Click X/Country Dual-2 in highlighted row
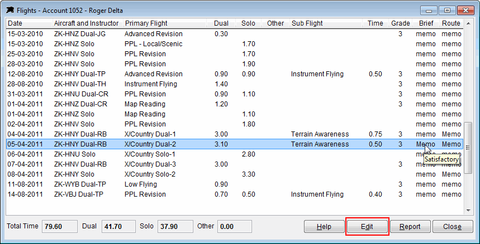The width and height of the screenshot is (480, 244). 150,144
